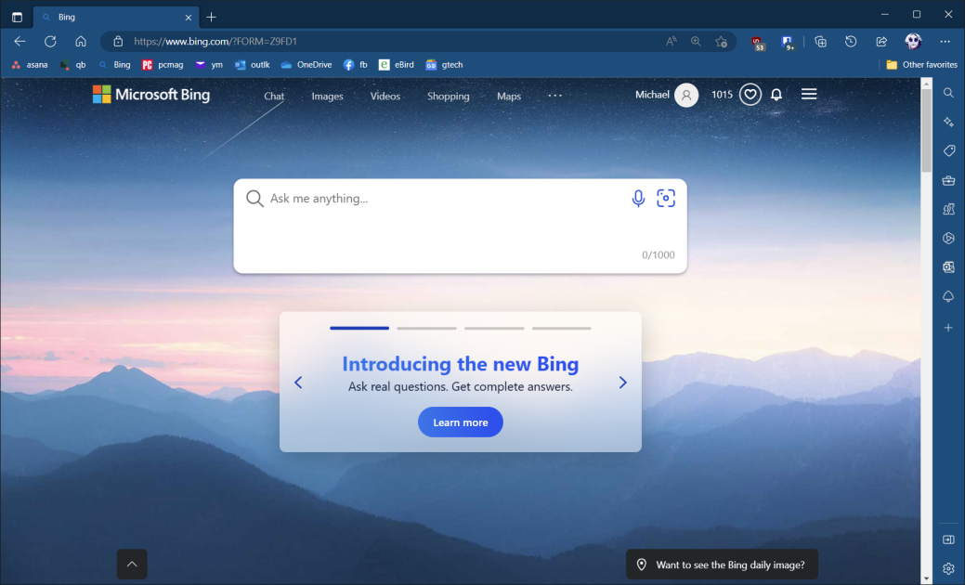Open Bing notifications via the bell icon
Viewport: 965px width, 585px height.
coord(776,94)
